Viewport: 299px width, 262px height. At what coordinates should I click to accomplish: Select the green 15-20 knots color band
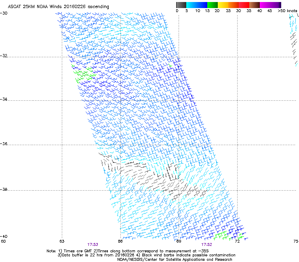[x=213, y=5]
